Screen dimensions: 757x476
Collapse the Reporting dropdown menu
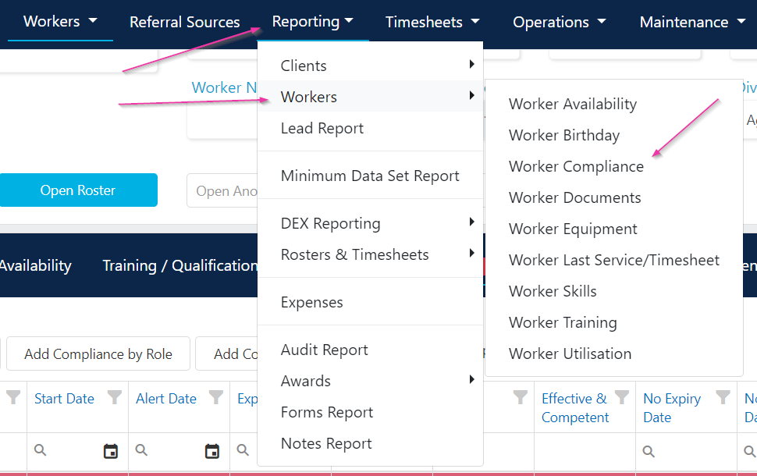[312, 21]
